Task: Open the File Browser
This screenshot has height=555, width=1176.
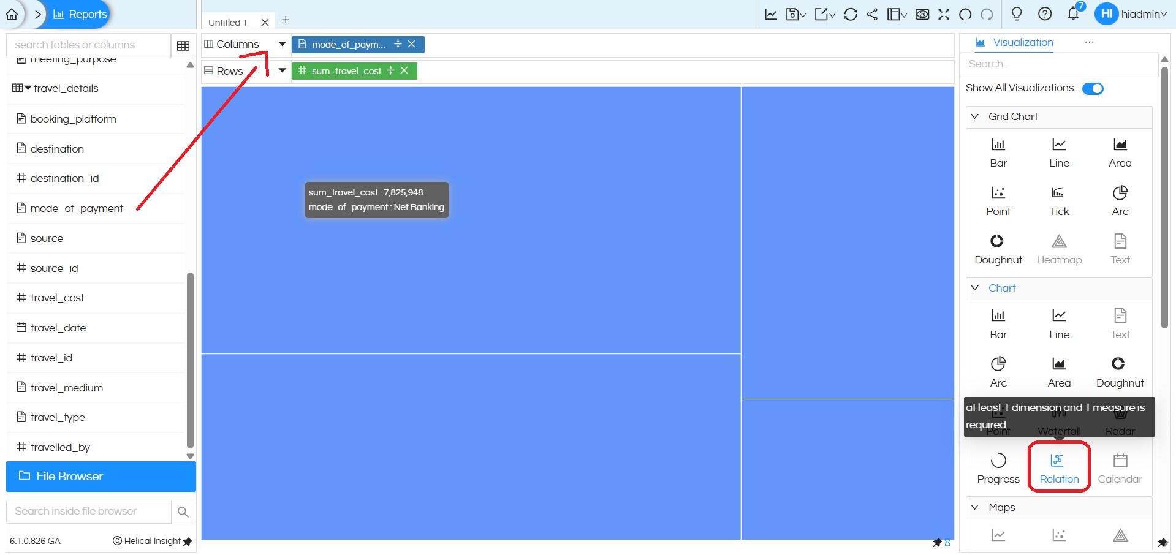Action: [101, 476]
